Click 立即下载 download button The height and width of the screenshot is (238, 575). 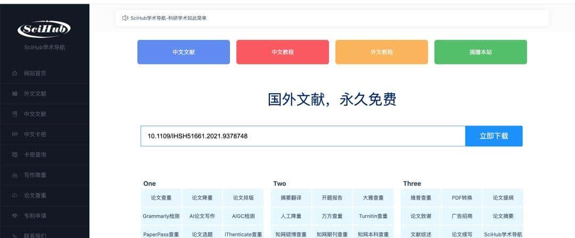494,136
